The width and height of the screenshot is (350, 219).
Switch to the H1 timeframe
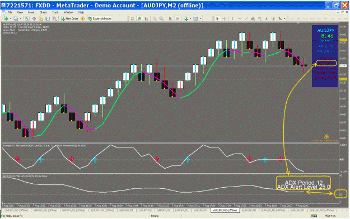[319, 18]
